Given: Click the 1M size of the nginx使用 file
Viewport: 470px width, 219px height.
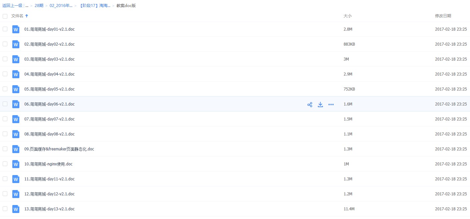Looking at the screenshot, I should [x=346, y=164].
